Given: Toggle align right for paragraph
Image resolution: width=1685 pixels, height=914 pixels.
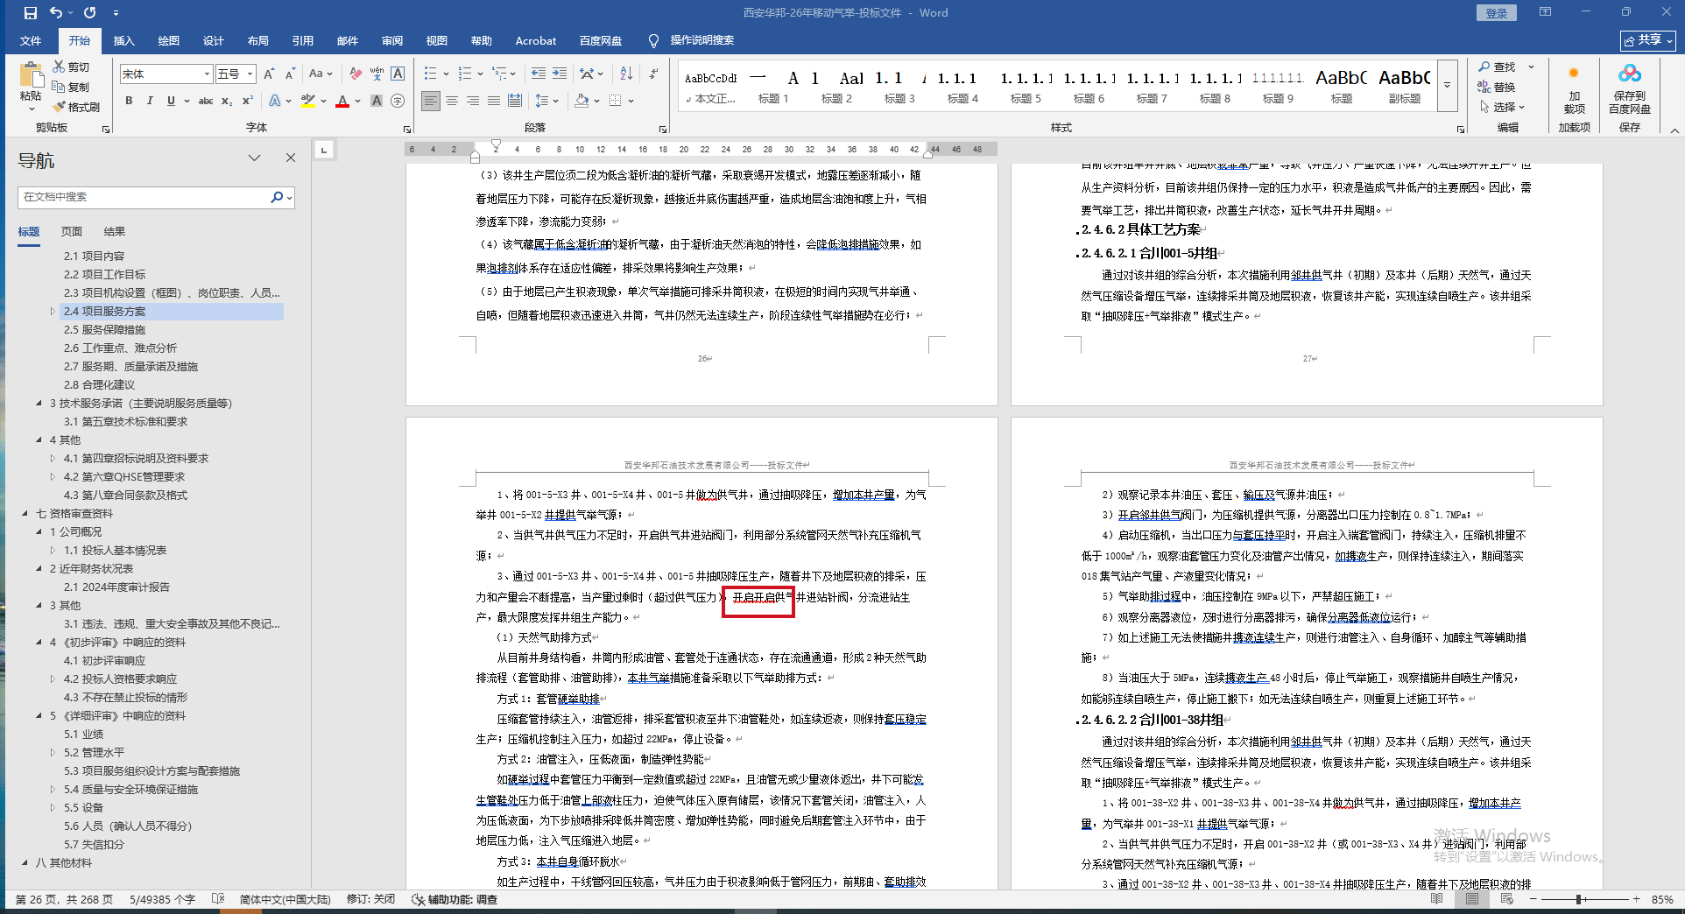Looking at the screenshot, I should (x=473, y=101).
